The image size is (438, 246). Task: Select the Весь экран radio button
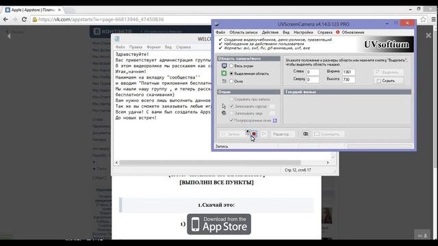(231, 66)
